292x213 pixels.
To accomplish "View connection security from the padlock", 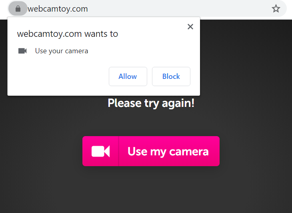I will (x=18, y=8).
